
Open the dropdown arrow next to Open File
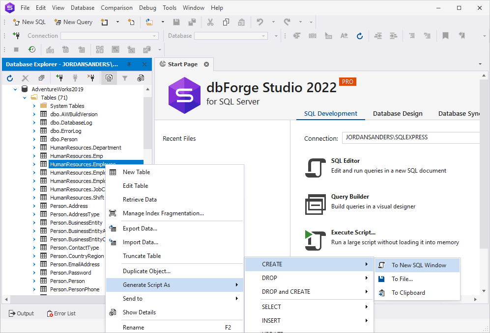[x=163, y=22]
